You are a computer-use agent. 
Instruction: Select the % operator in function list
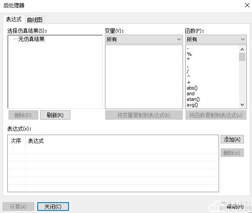[189, 54]
